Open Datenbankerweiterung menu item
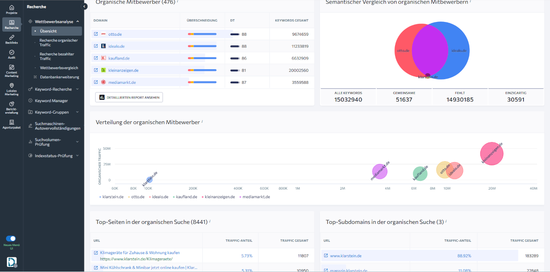Viewport: 550px width, 272px height. [x=60, y=77]
